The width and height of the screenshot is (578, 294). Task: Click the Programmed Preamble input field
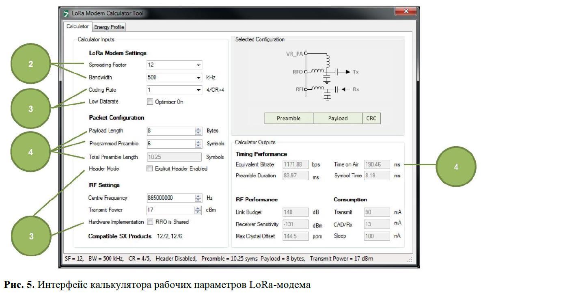(x=170, y=144)
